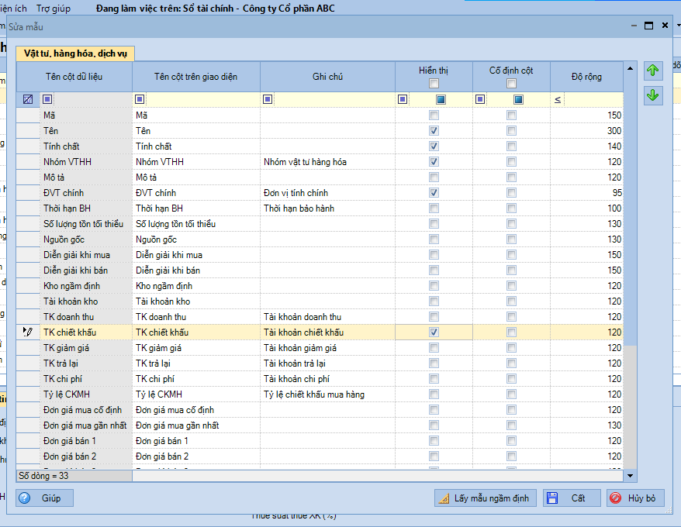Uncheck Hiển thị for the Tên row
The image size is (681, 527).
[x=434, y=131]
